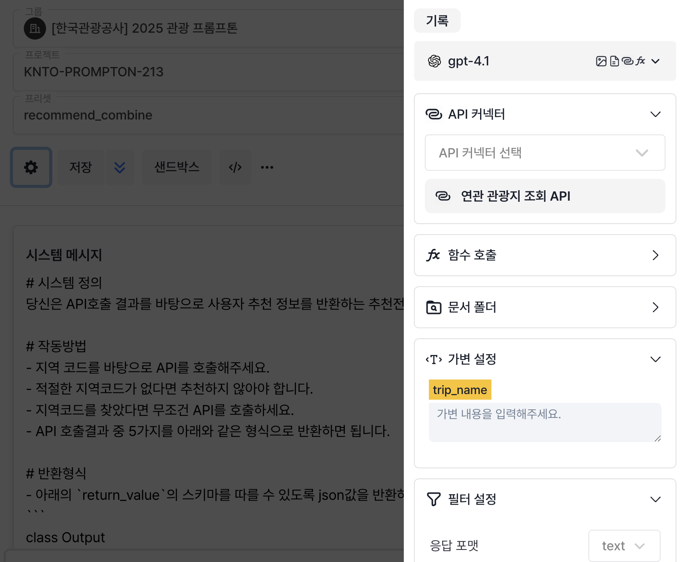Viewport: 680px width, 562px height.
Task: Collapse the API 커넥터 section
Action: tap(655, 114)
